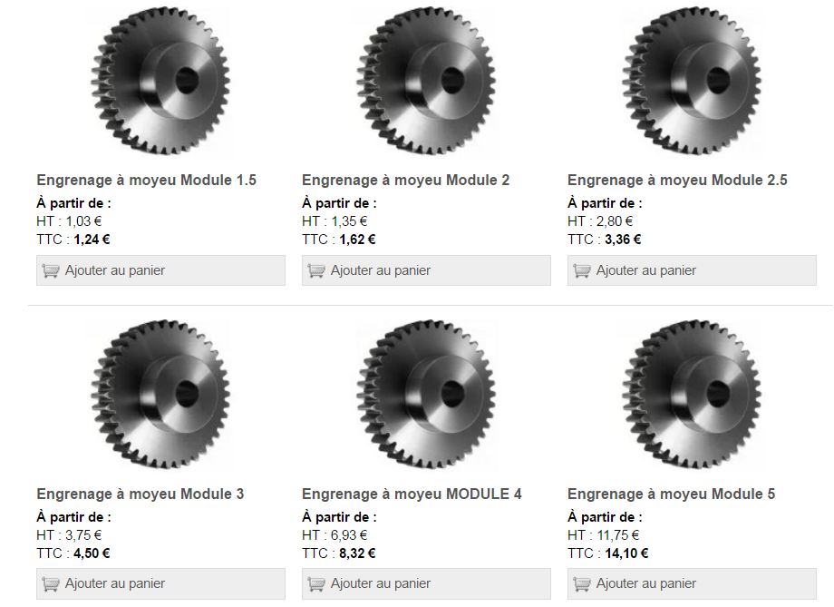Click cart icon for Module 2.5 gear
This screenshot has width=834, height=607.
(x=581, y=271)
